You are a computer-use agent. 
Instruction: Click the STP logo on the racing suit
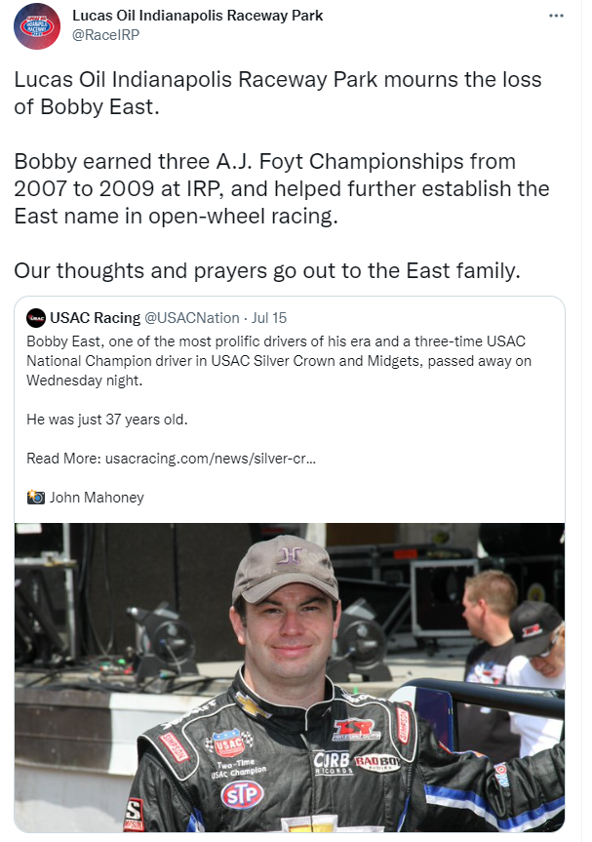pyautogui.click(x=242, y=795)
